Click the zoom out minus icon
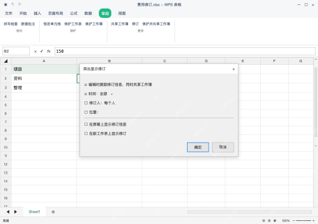 [x=294, y=221]
